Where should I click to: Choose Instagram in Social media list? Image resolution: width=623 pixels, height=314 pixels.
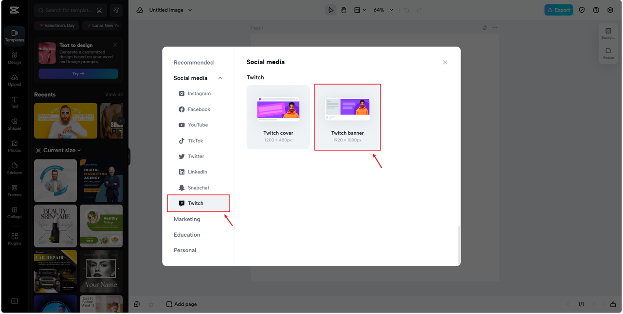tap(199, 94)
